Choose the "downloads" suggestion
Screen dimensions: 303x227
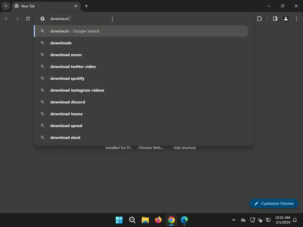click(141, 43)
